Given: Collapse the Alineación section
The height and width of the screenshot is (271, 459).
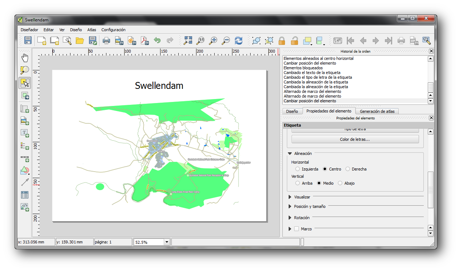Looking at the screenshot, I should click(x=290, y=153).
